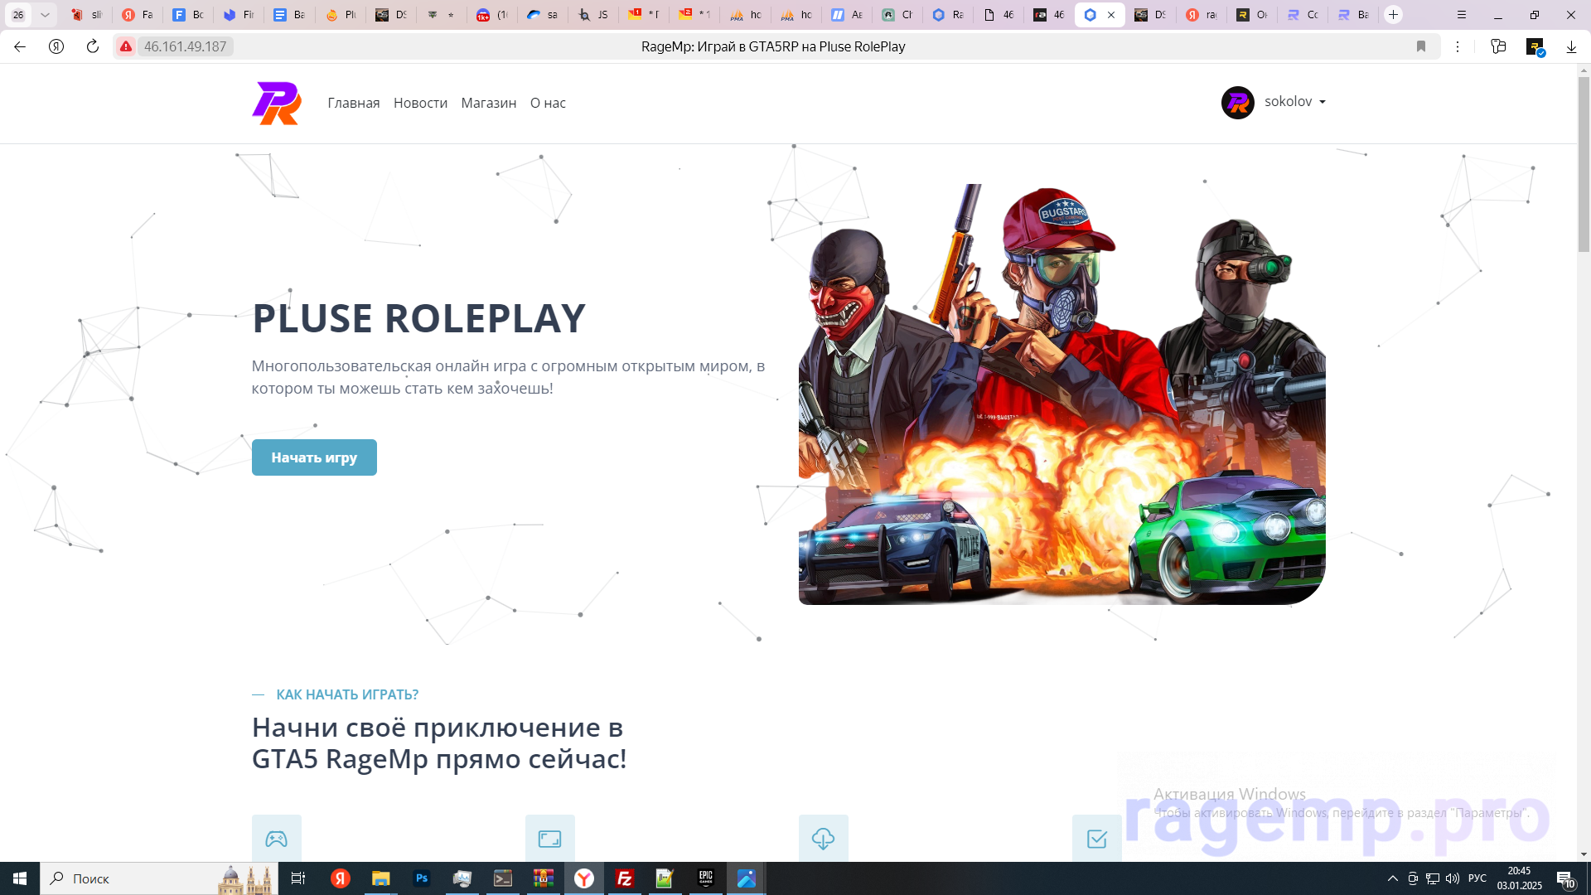Click the gamepad step icon
This screenshot has height=895, width=1591.
pyautogui.click(x=276, y=839)
